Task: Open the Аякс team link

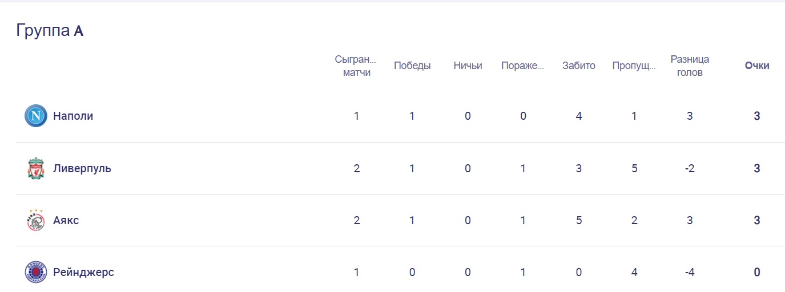Action: 66,221
